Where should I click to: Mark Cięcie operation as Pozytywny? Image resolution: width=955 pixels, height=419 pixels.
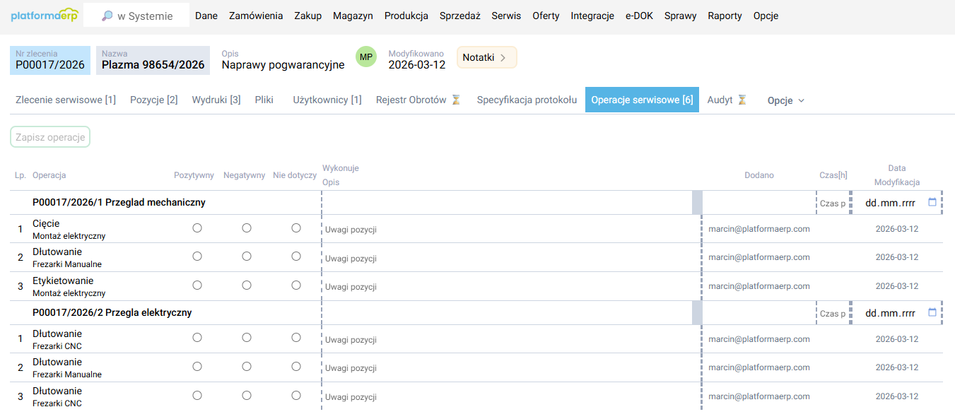pyautogui.click(x=197, y=228)
